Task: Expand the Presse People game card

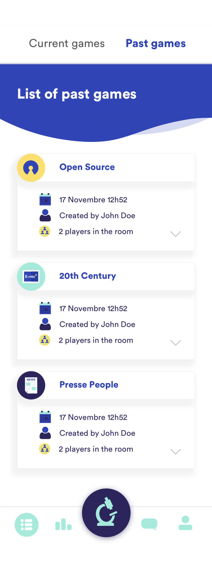Action: tap(176, 451)
